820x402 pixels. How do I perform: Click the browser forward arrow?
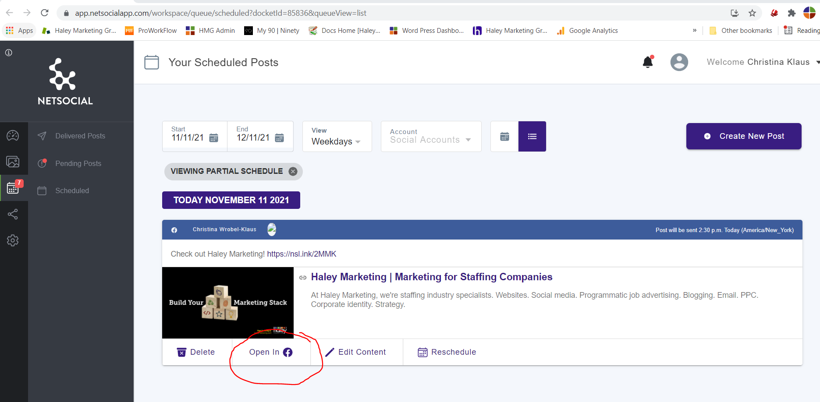pyautogui.click(x=27, y=13)
